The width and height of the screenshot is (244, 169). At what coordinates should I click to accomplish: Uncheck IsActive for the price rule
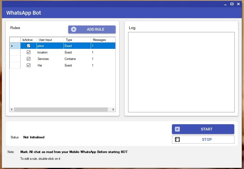tap(28, 46)
